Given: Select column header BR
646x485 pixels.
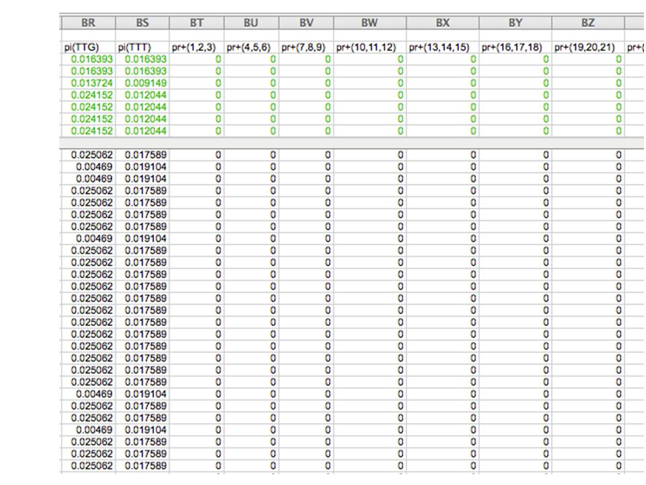Looking at the screenshot, I should (87, 23).
